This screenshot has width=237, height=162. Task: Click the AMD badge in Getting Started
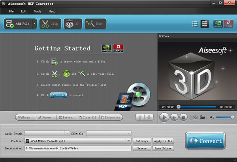click(x=118, y=48)
